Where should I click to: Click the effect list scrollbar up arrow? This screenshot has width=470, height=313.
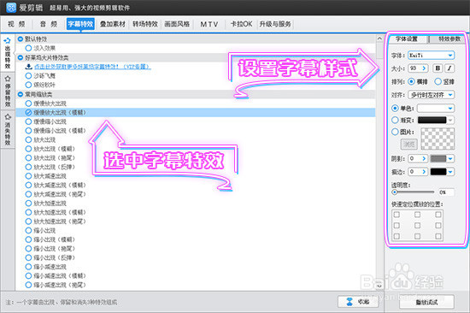point(379,38)
